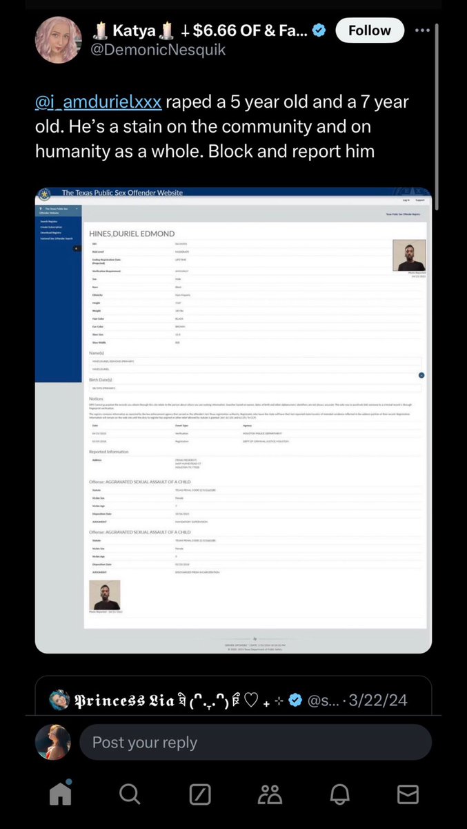Tap Princess Lia's avatar in quoted post
Screen dimensions: 467x829
coord(59,701)
